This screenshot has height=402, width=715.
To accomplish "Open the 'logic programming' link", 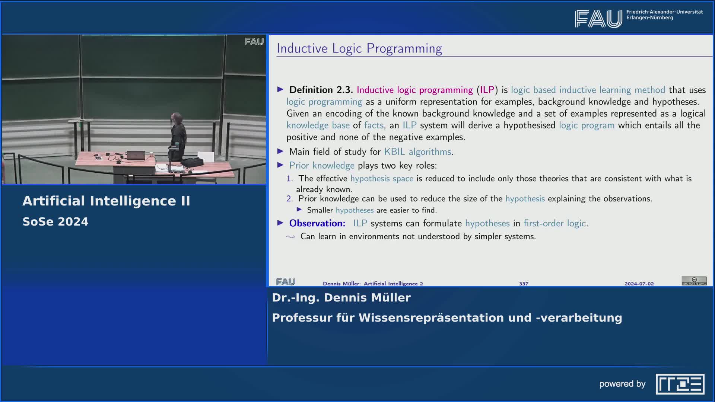I will (x=324, y=102).
